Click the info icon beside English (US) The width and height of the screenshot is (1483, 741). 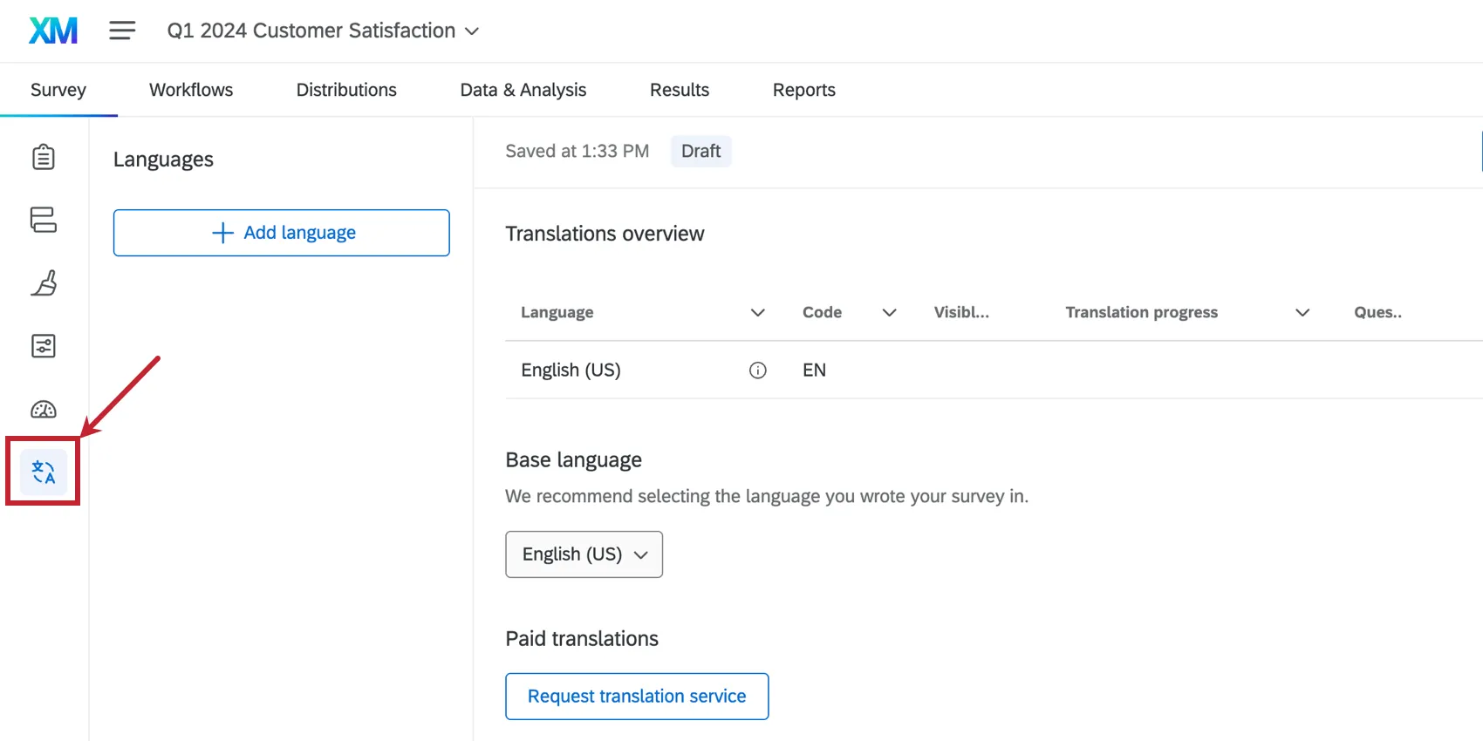758,370
